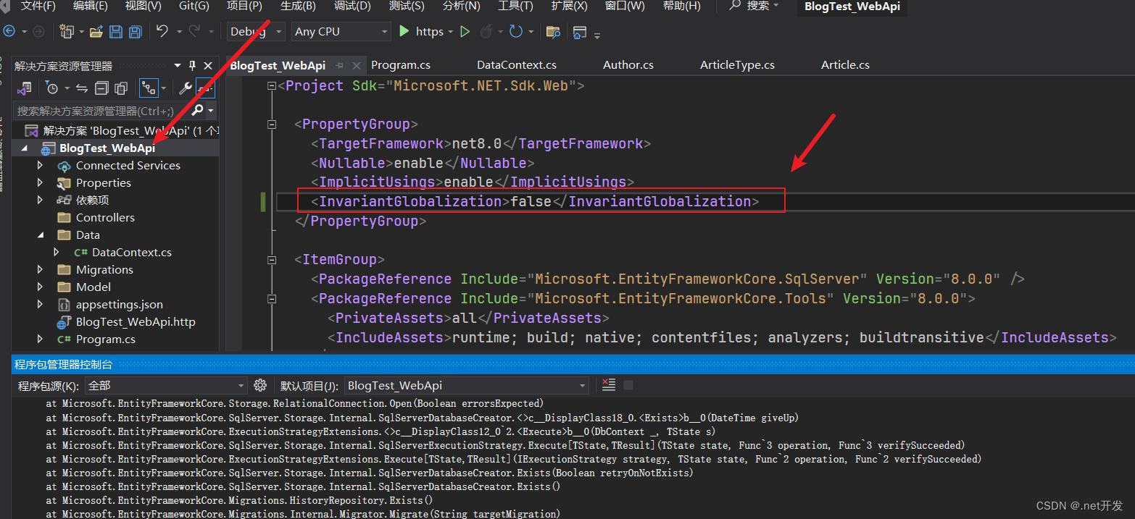Click the open file folder icon
This screenshot has height=519, width=1135.
[96, 31]
